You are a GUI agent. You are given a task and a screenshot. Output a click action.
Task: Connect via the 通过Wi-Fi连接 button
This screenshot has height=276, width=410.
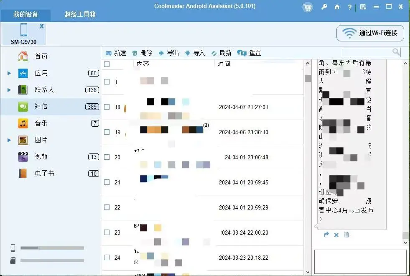[x=370, y=33]
